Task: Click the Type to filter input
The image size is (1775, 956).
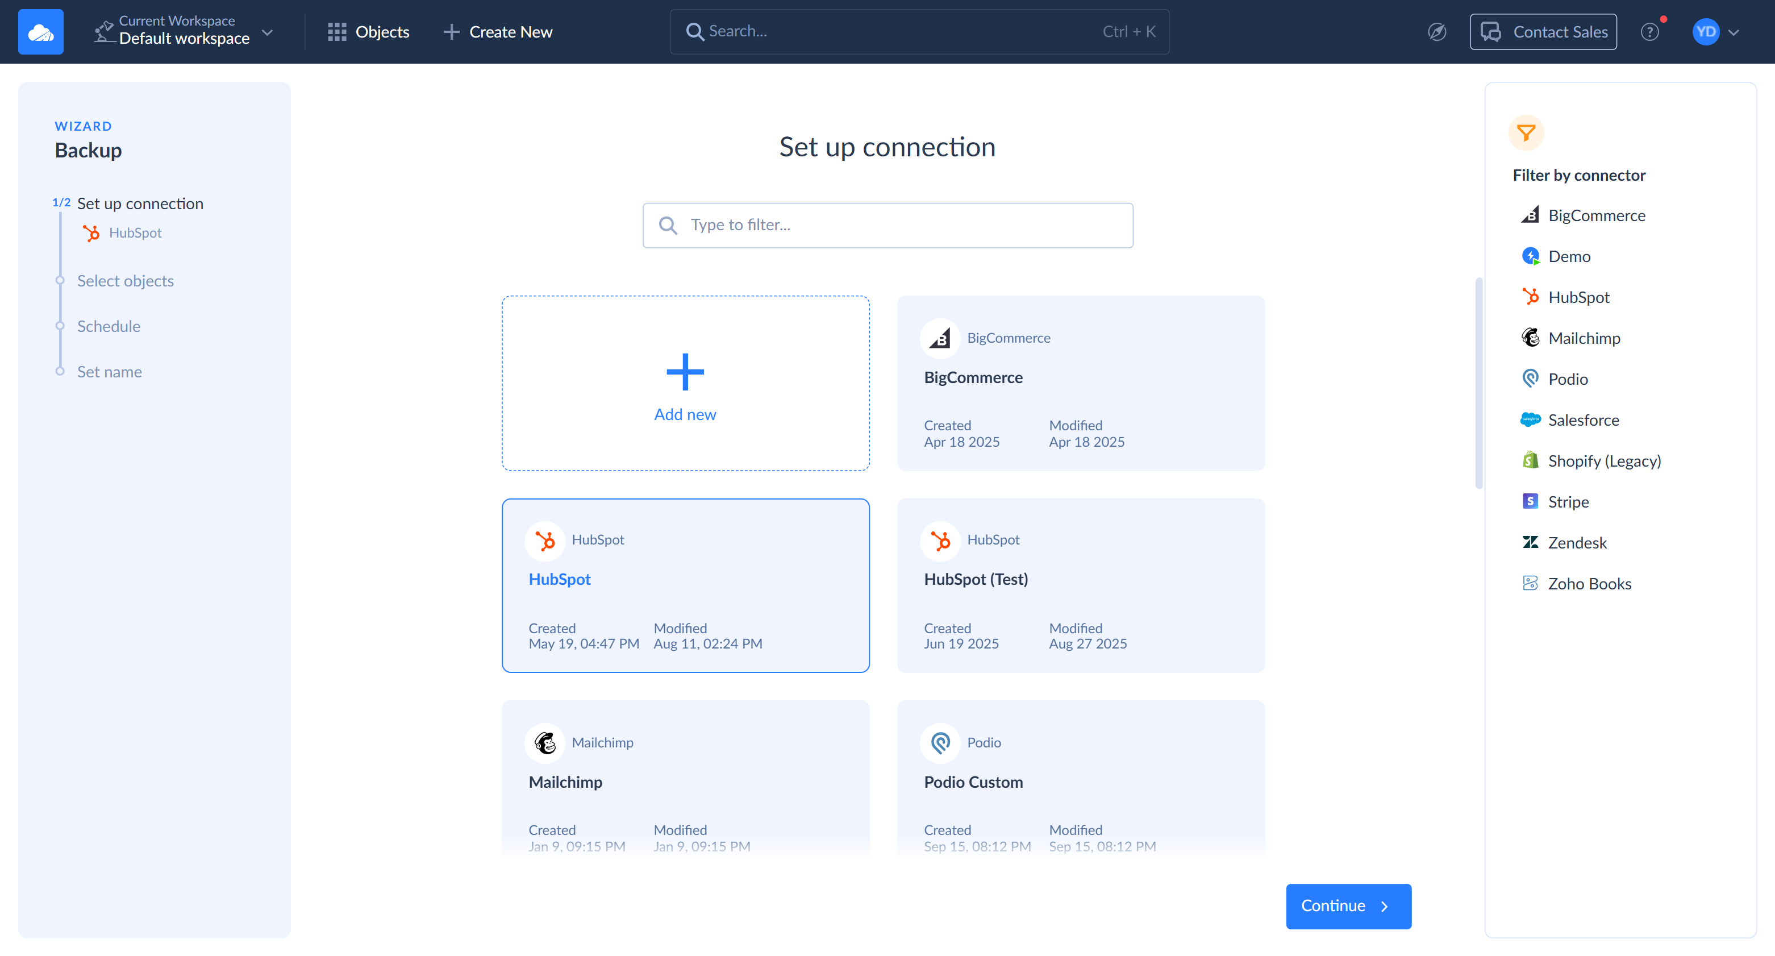Action: pos(888,226)
